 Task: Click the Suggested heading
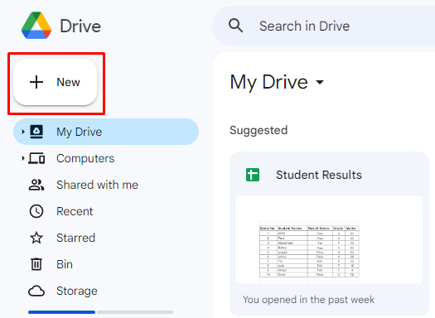pos(259,130)
